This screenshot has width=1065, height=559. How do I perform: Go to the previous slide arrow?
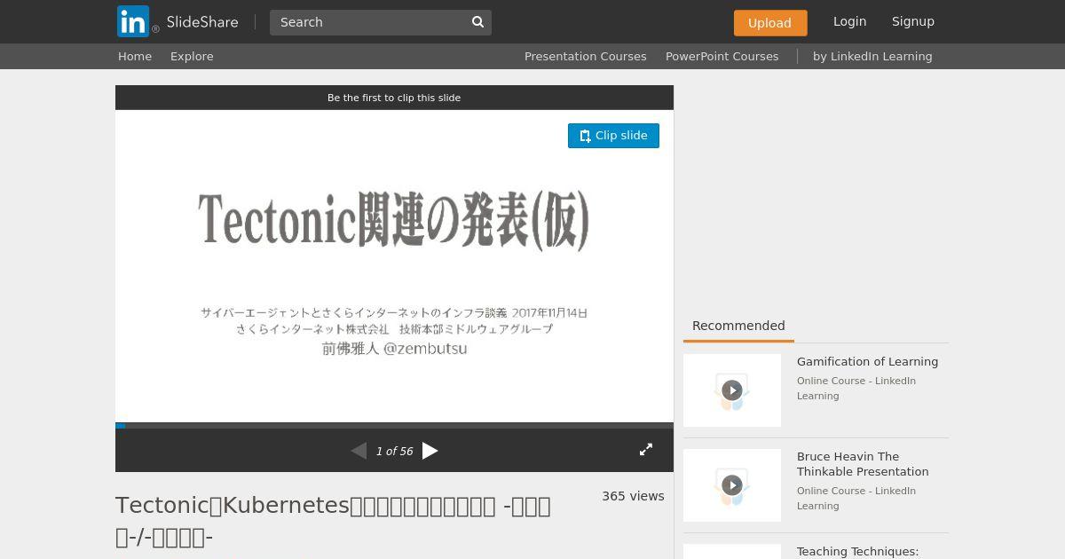coord(359,451)
